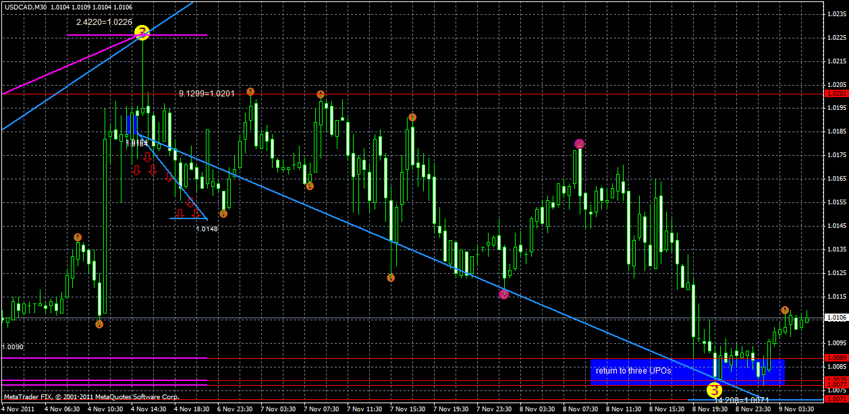Click the "9.1299=1.0201" annotation text
The image size is (849, 414).
pos(206,94)
